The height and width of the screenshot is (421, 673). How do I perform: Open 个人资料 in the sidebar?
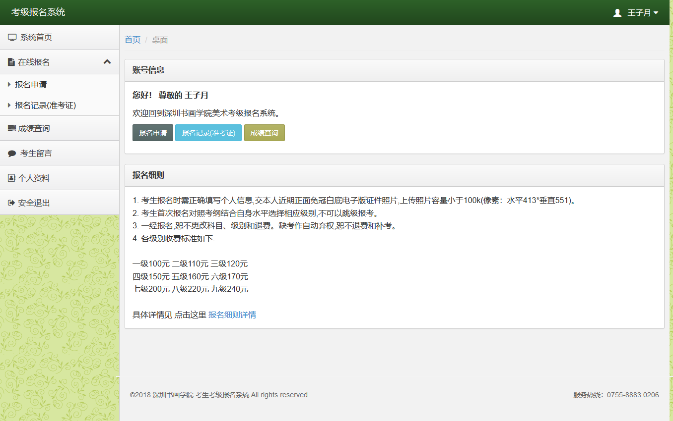(60, 178)
